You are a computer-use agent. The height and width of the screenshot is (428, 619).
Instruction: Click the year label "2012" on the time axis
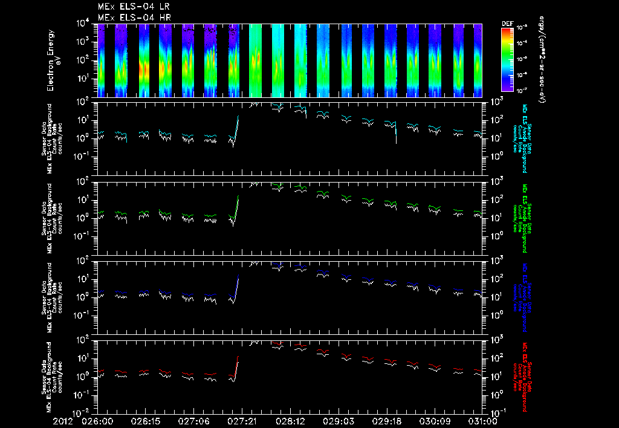(x=63, y=421)
